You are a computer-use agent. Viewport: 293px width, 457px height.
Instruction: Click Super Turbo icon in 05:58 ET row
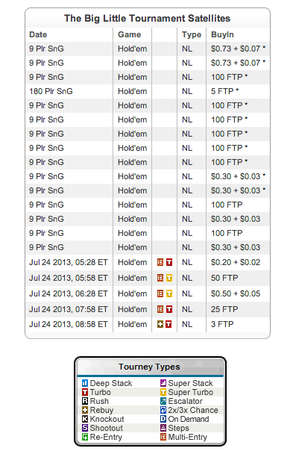point(169,278)
